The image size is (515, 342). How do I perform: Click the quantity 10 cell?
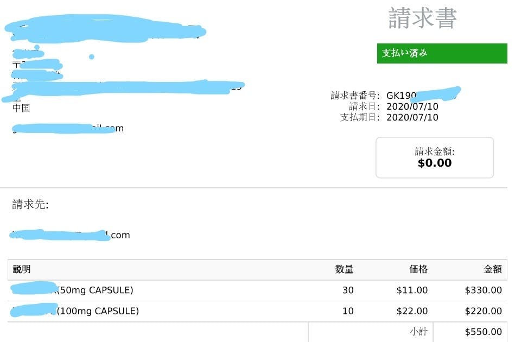348,311
